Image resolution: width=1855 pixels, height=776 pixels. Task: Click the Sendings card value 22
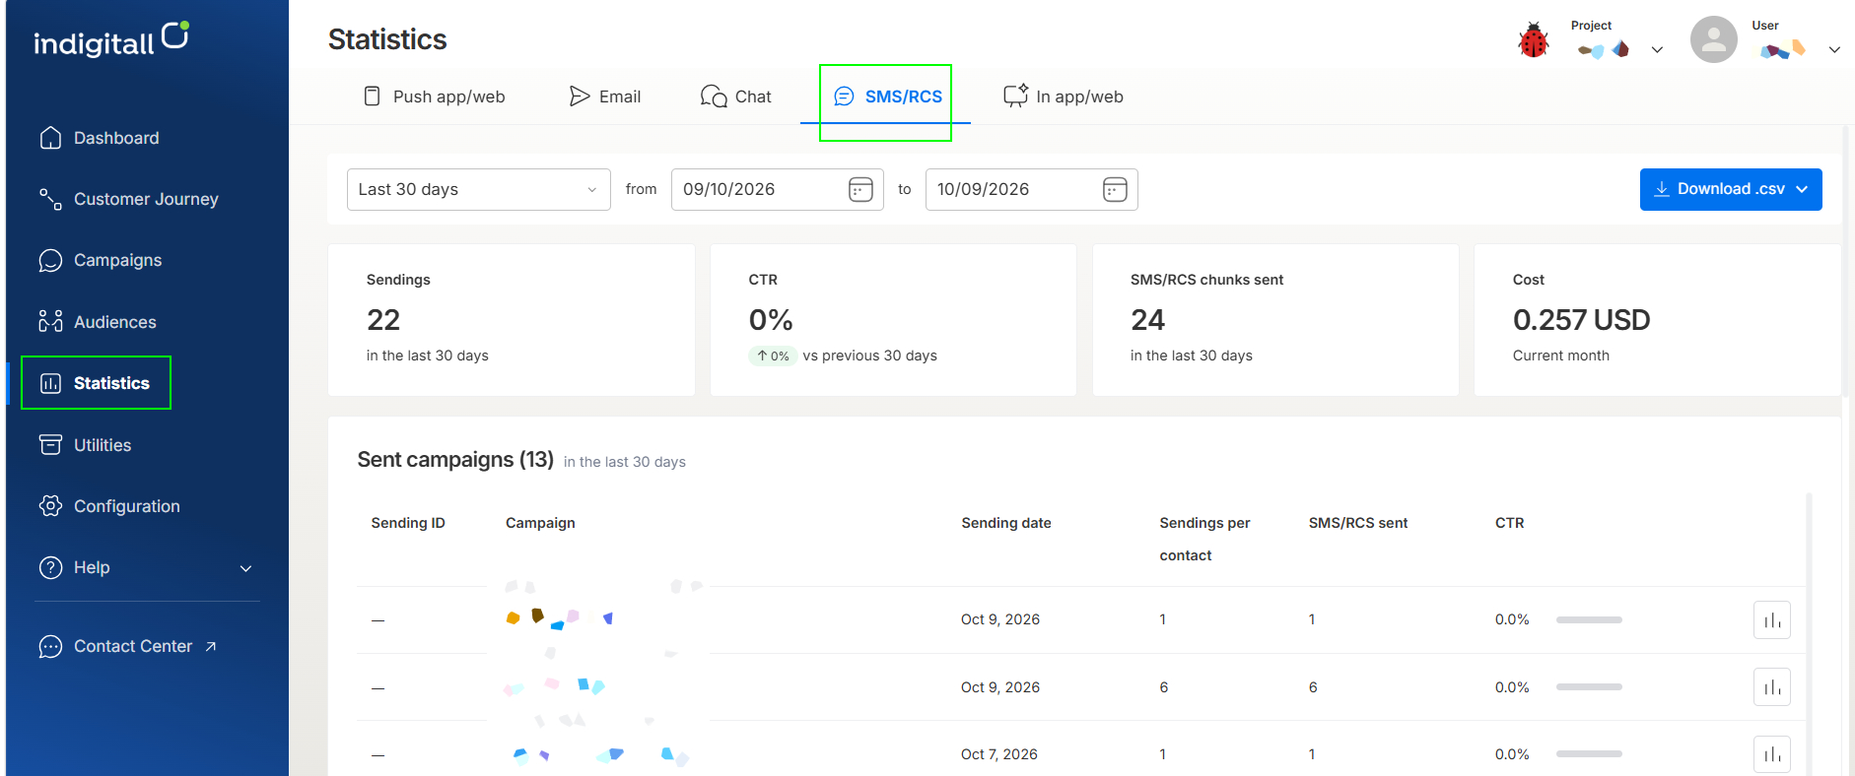(x=383, y=320)
